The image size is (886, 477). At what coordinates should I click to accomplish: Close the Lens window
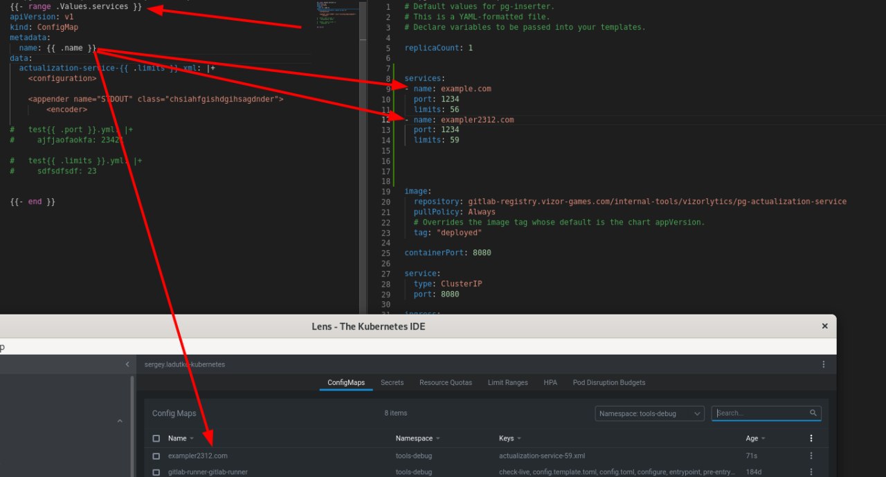pos(824,326)
